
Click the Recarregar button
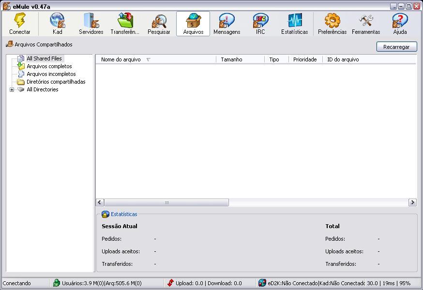(396, 46)
